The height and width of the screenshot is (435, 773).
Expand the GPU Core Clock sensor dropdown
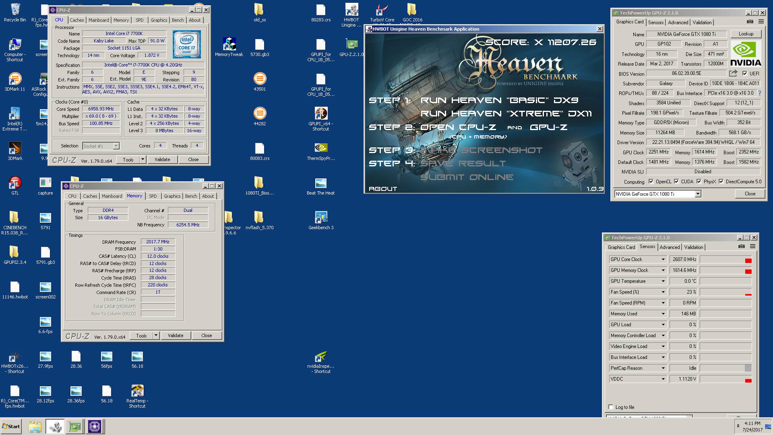tap(663, 259)
